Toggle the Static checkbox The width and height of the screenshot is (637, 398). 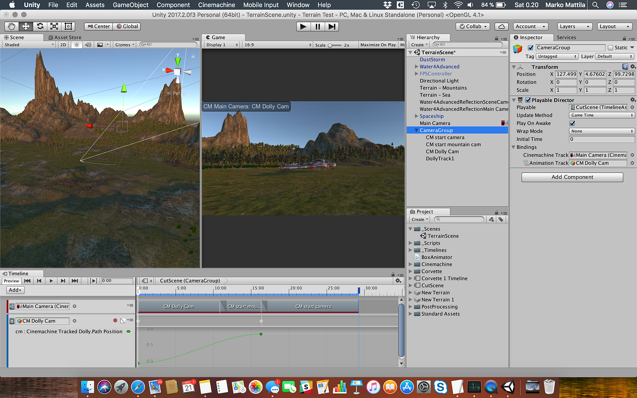tap(610, 48)
